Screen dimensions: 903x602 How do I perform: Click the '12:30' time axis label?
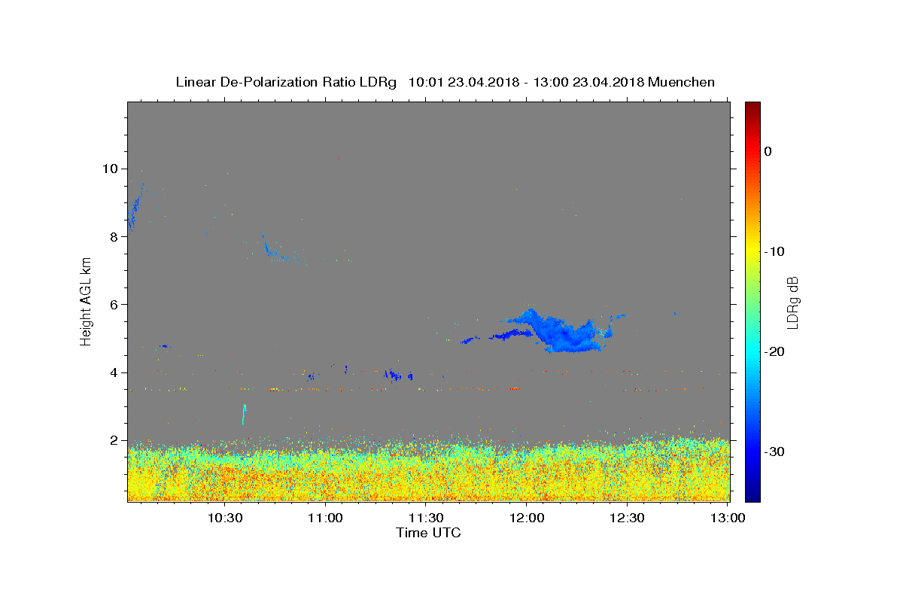628,518
